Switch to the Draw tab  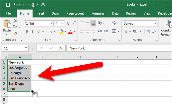[x=55, y=13]
